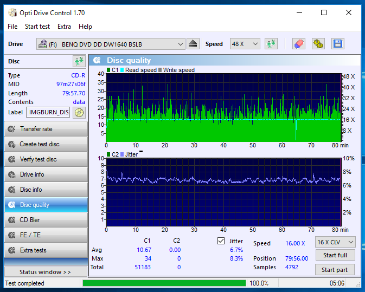Click the green progress bar
This screenshot has width=365, height=292.
pyautogui.click(x=164, y=283)
